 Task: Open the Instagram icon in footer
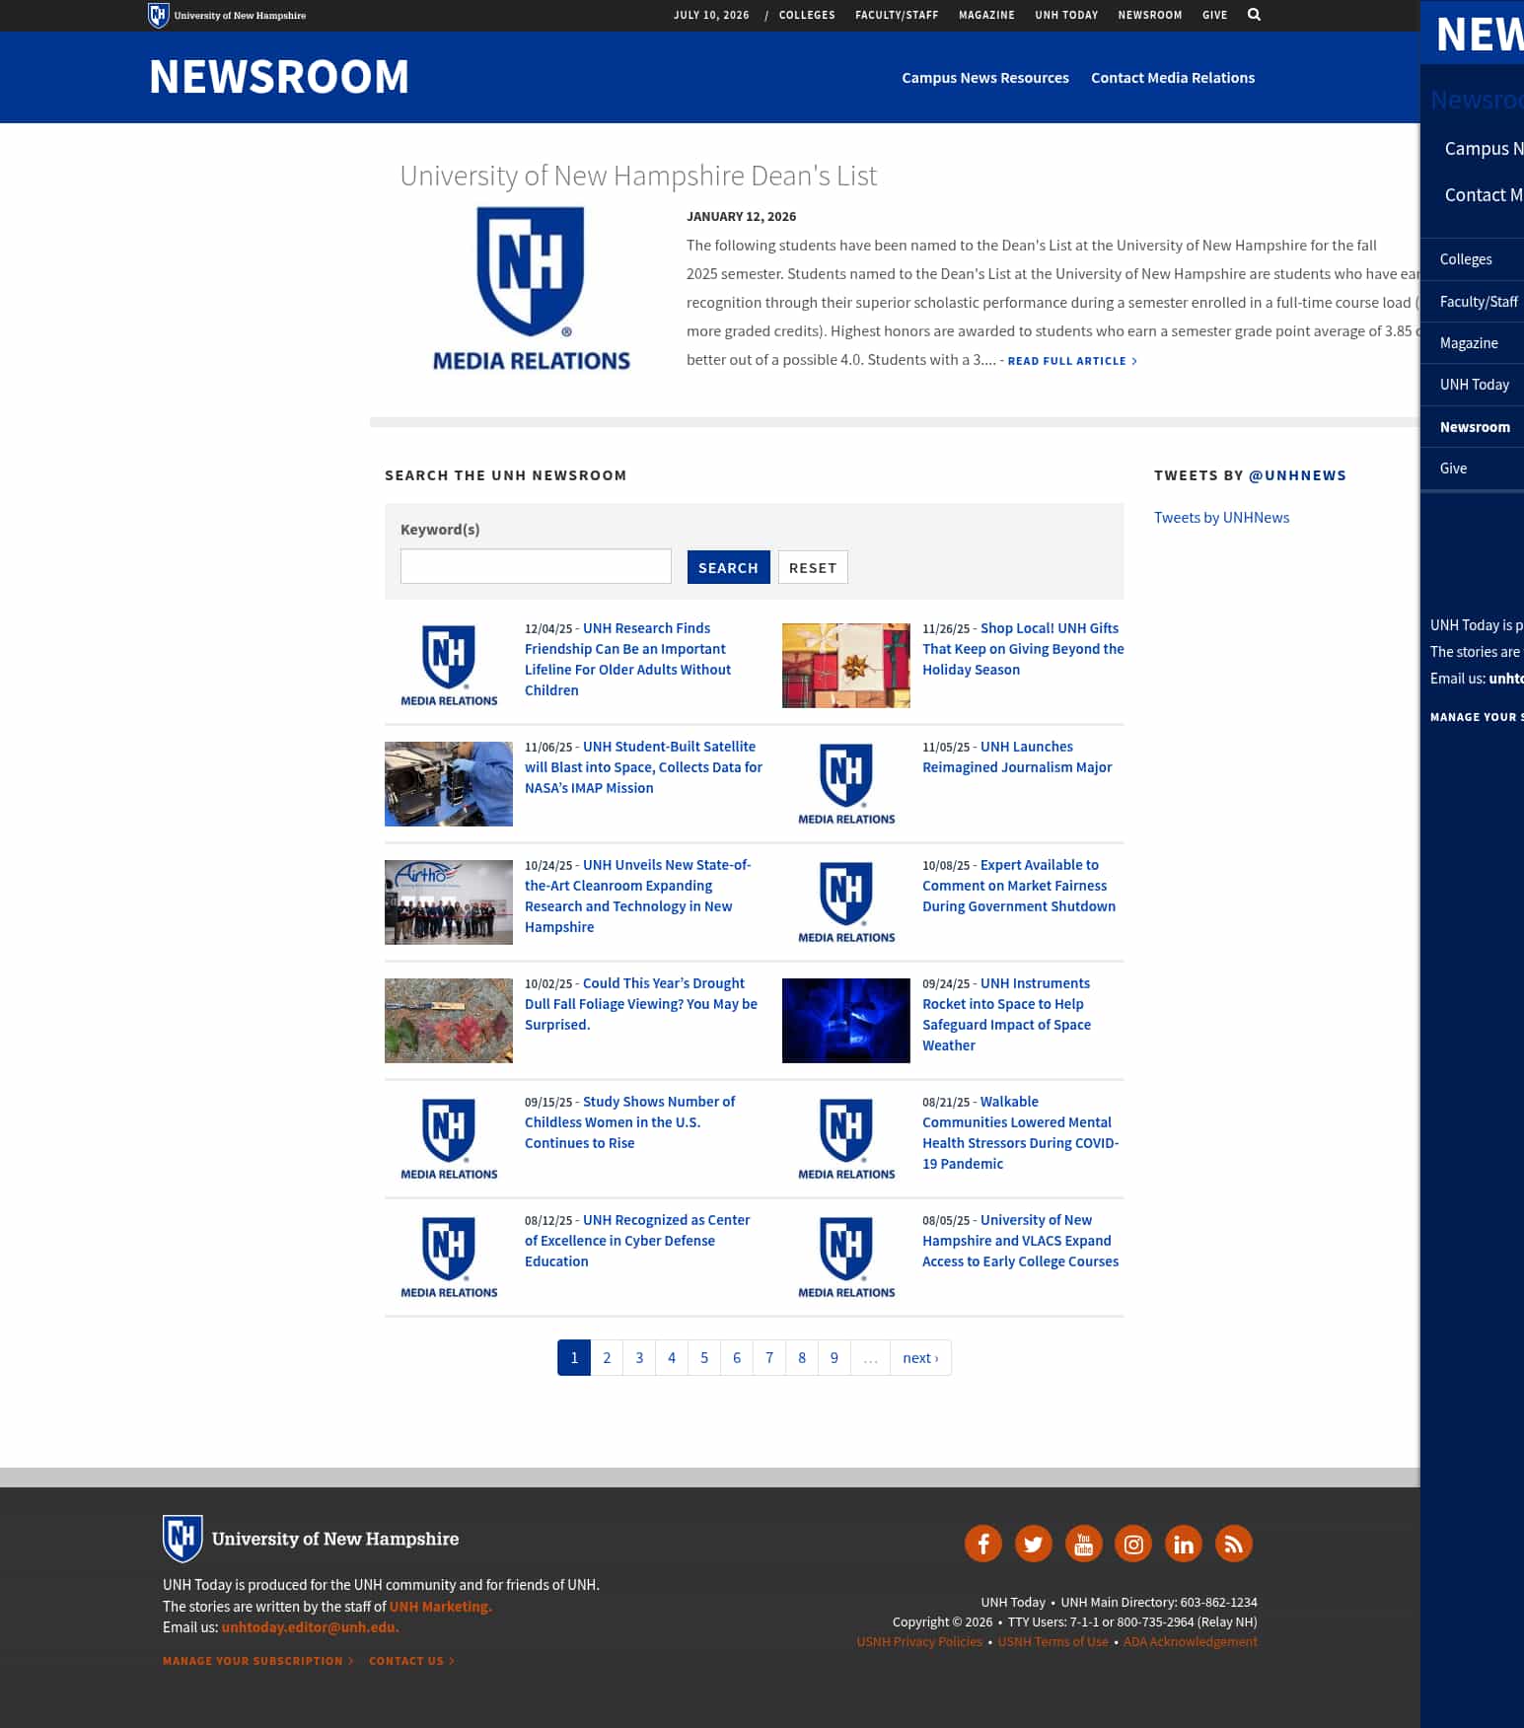point(1133,1544)
